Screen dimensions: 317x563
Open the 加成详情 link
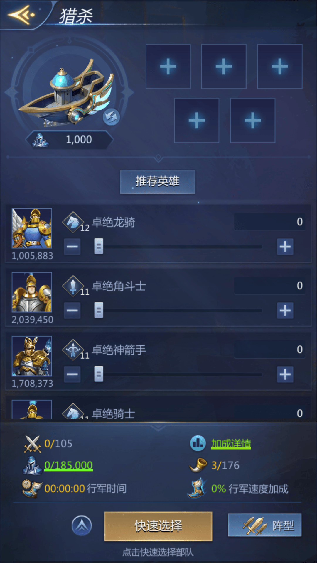[x=231, y=444]
